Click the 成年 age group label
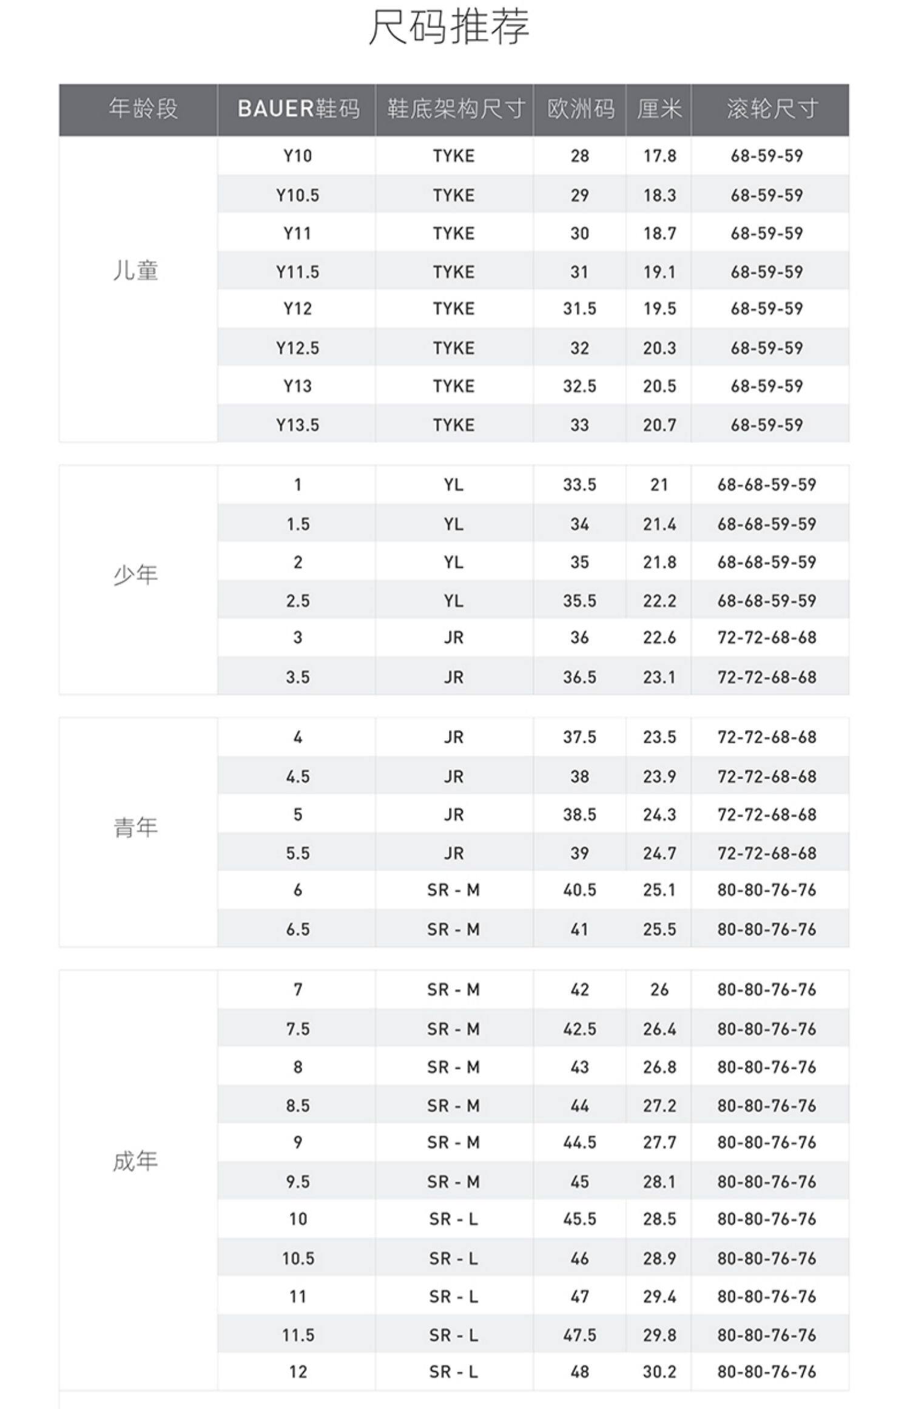 pos(136,1161)
